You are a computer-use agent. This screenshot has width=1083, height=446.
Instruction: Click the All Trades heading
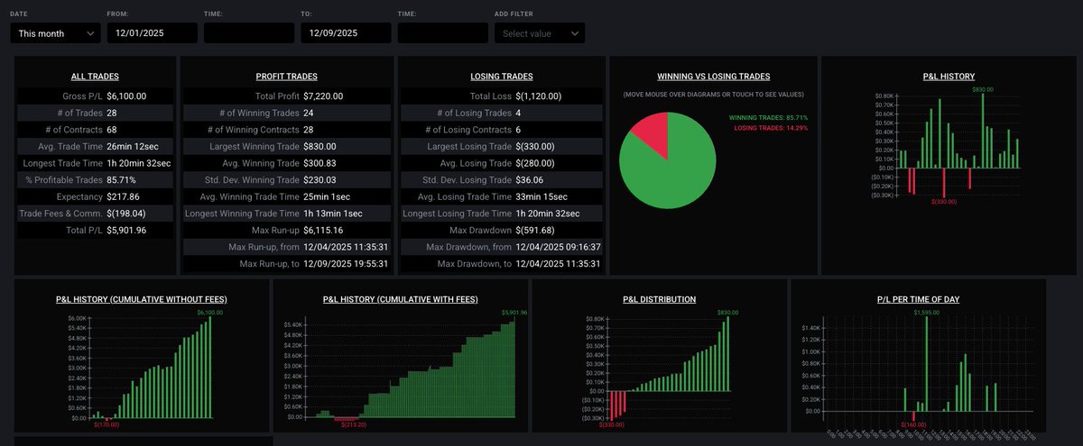tap(95, 77)
